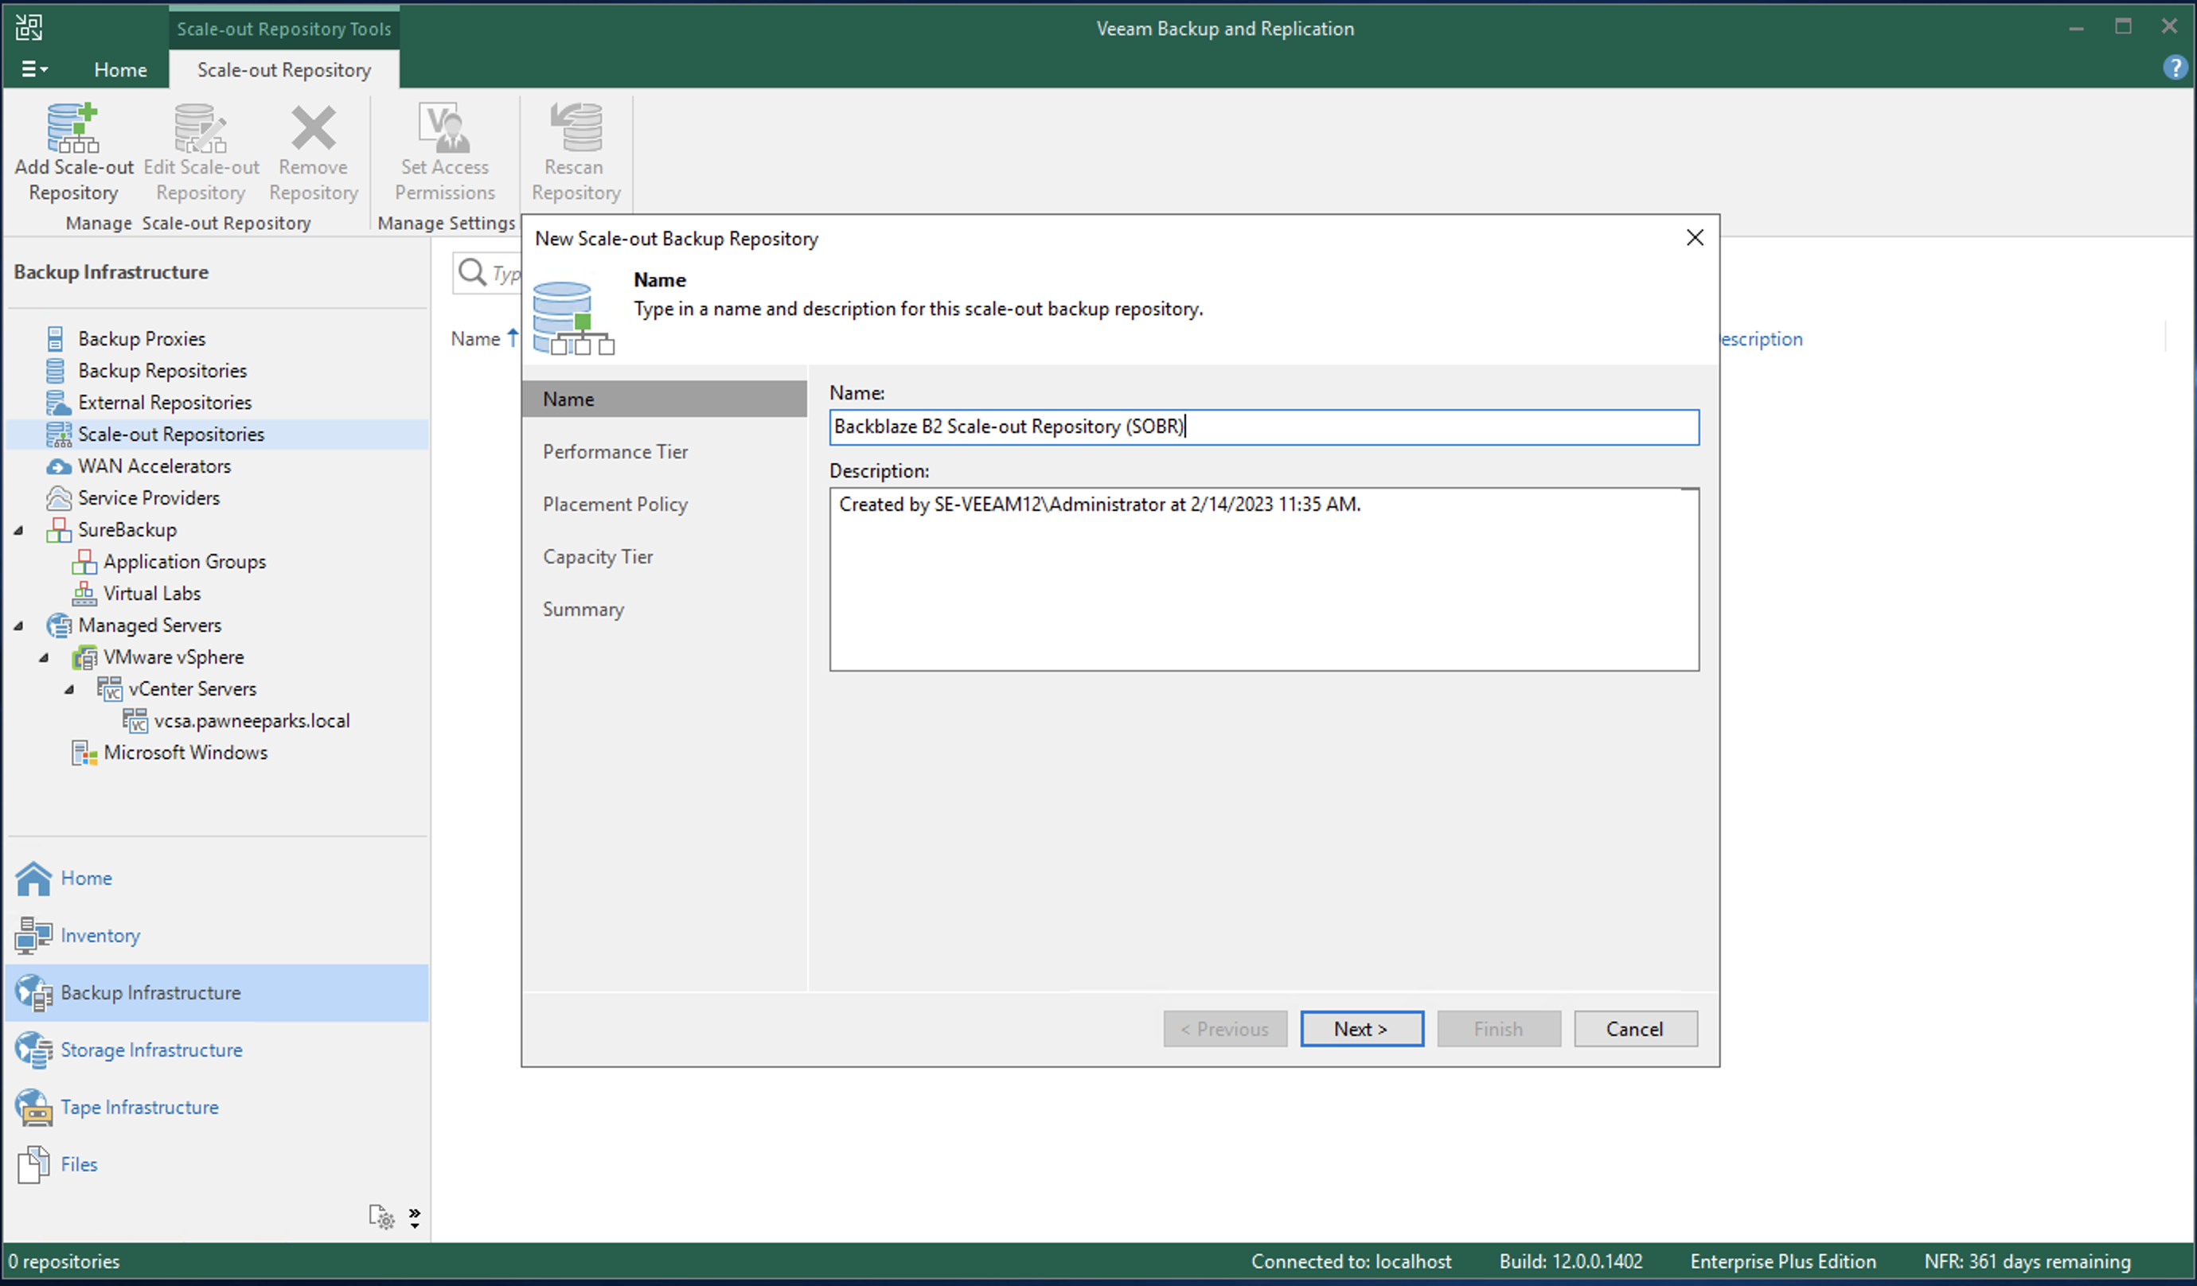
Task: Click the disabled Finish button
Action: 1498,1029
